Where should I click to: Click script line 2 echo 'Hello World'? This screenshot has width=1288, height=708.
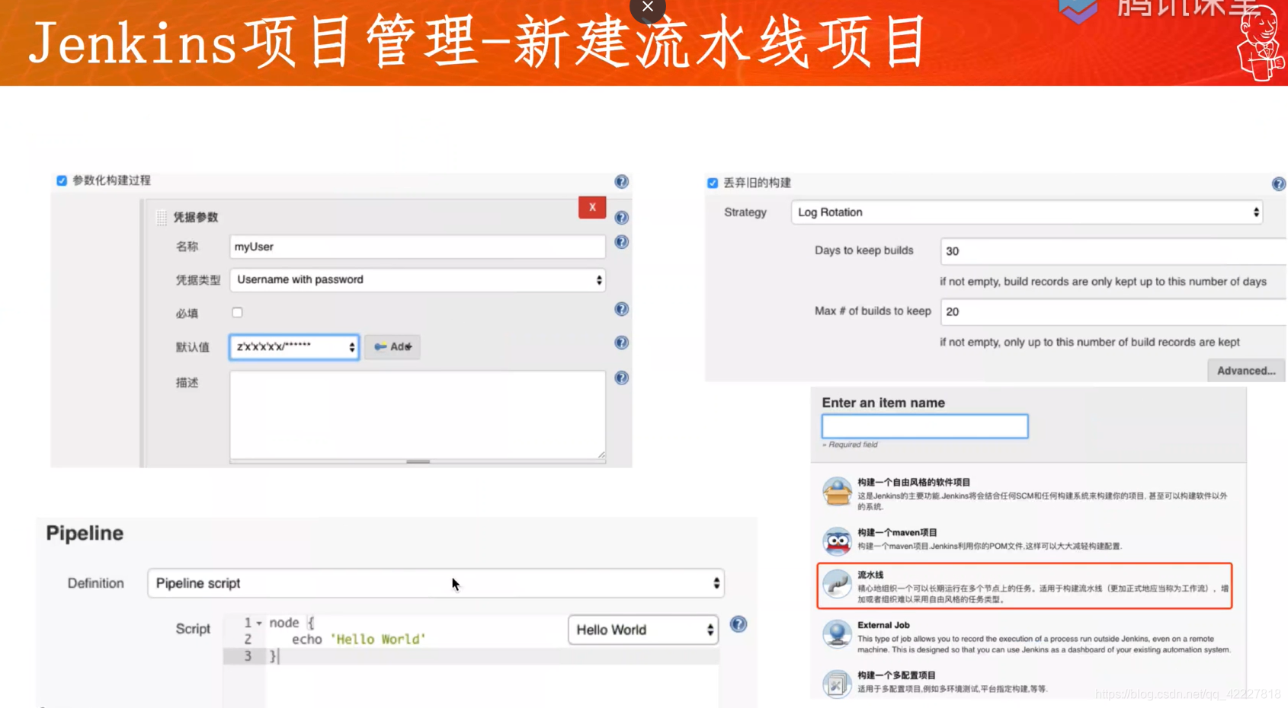[x=358, y=639]
